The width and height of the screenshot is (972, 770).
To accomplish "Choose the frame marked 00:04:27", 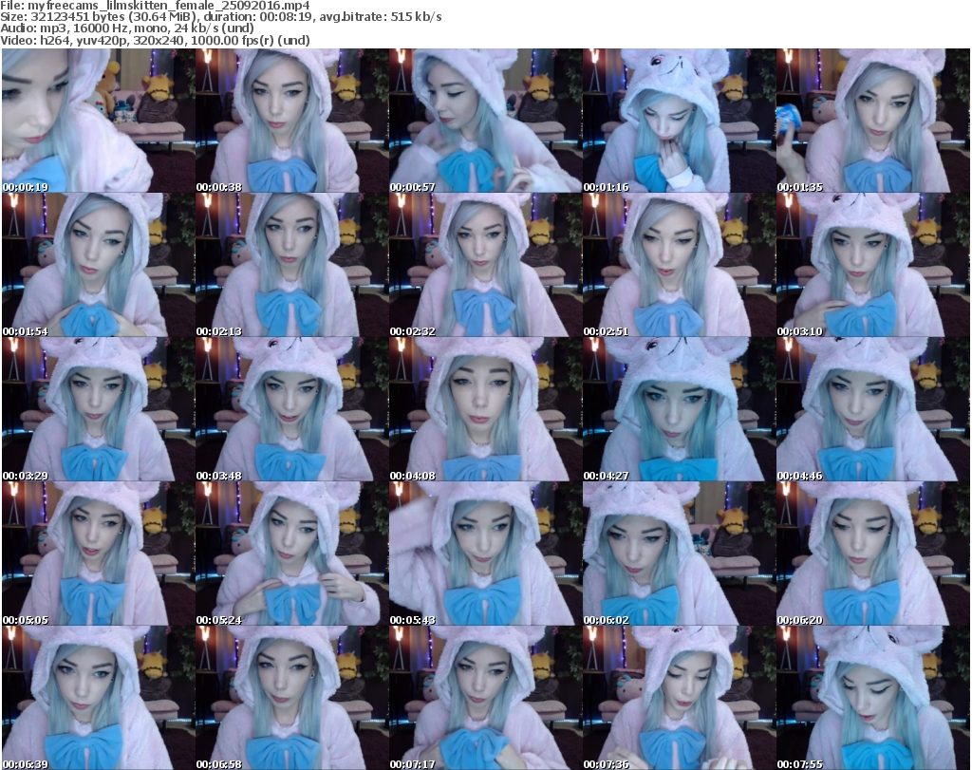I will pos(679,410).
